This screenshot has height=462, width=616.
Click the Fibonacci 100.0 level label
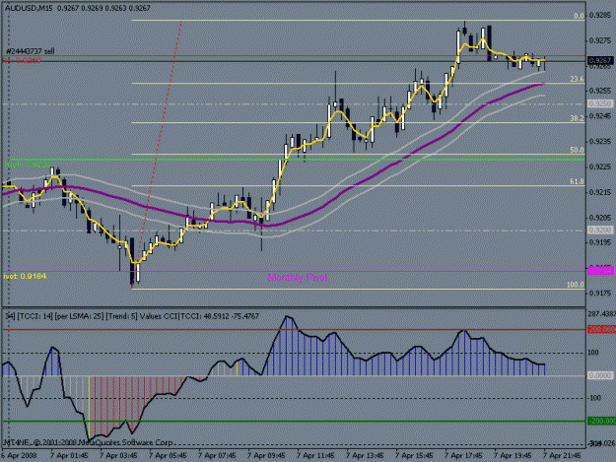click(x=576, y=285)
